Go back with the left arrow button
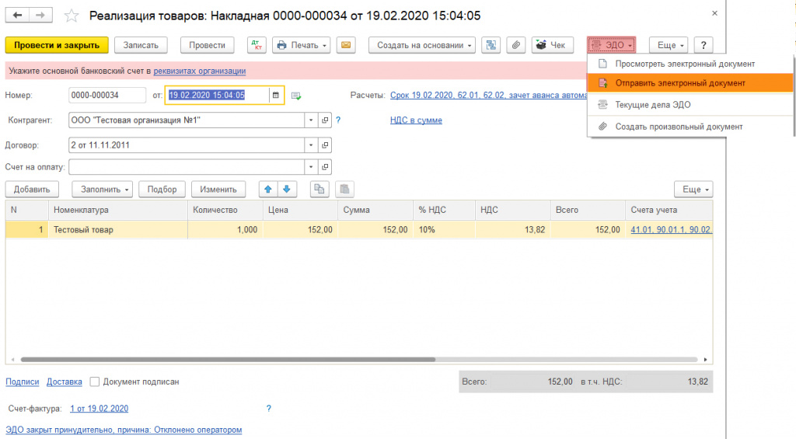Image resolution: width=796 pixels, height=439 pixels. pyautogui.click(x=17, y=16)
